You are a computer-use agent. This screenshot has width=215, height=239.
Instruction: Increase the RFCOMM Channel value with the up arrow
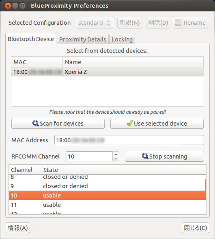tap(116, 154)
